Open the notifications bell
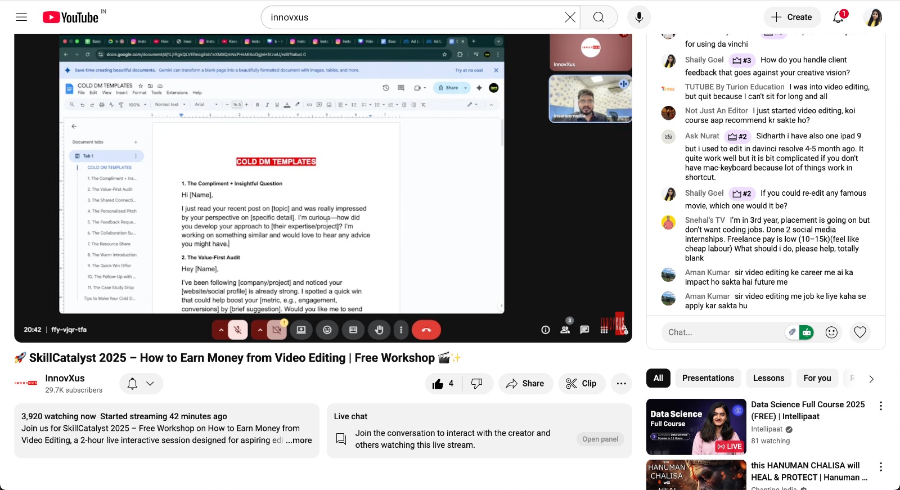The height and width of the screenshot is (490, 900). pos(838,17)
